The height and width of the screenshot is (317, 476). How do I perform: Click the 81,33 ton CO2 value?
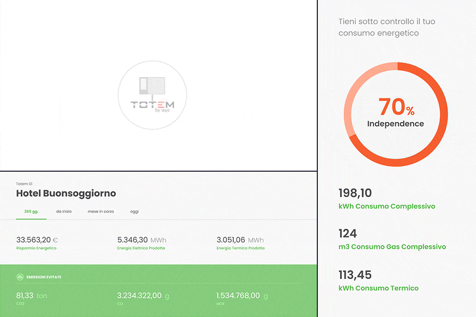point(32,295)
